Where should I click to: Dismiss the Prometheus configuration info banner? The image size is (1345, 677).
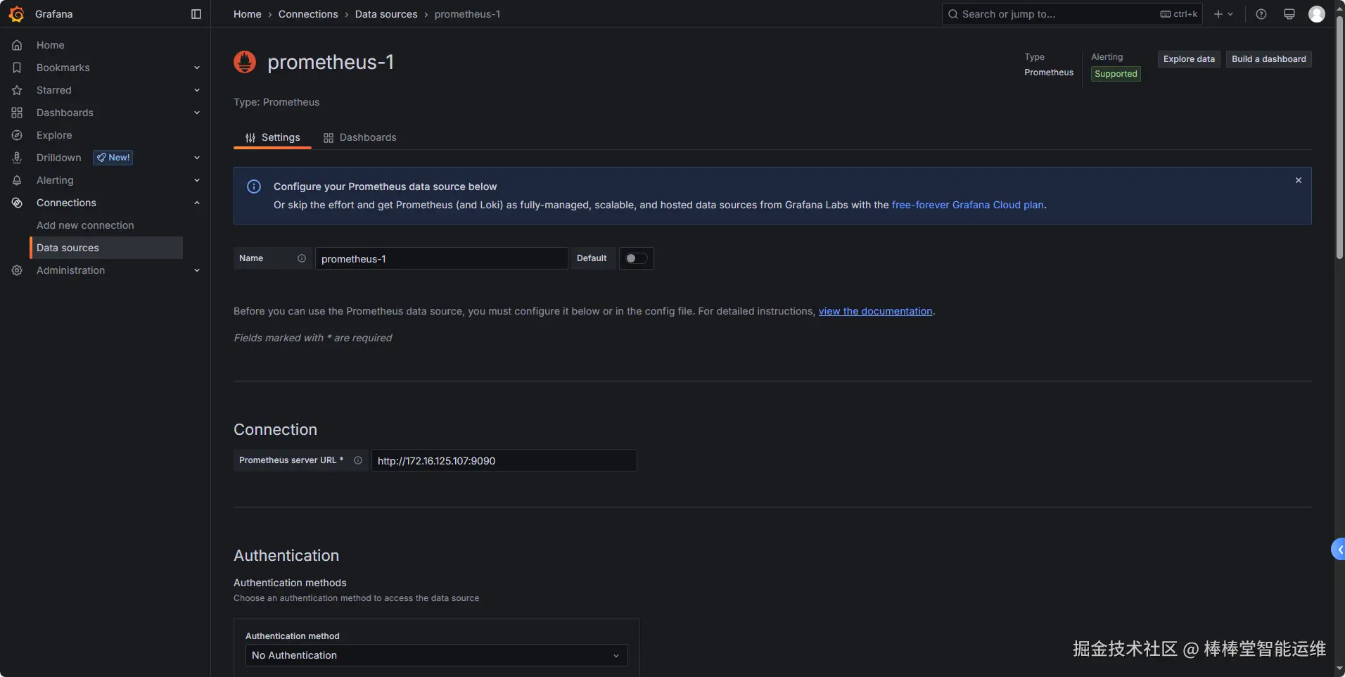click(x=1298, y=181)
